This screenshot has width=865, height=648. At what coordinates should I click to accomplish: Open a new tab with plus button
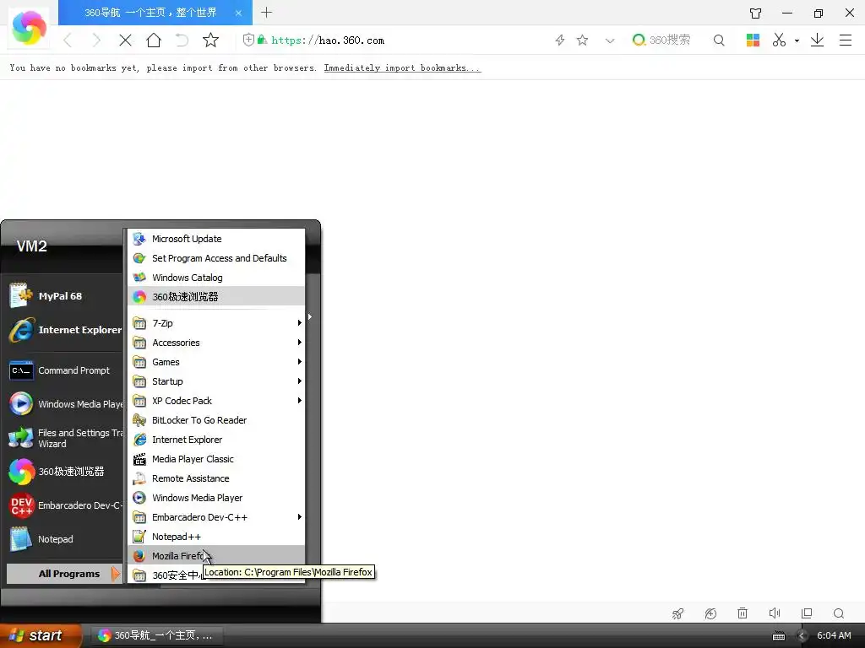pos(266,12)
